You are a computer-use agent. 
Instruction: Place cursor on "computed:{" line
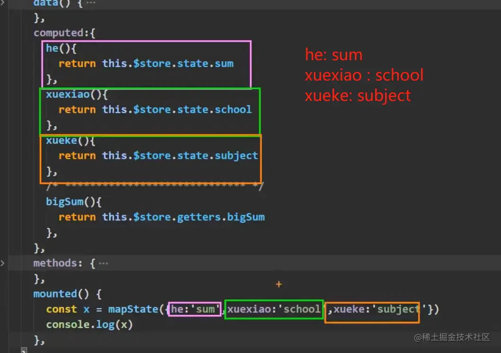64,33
